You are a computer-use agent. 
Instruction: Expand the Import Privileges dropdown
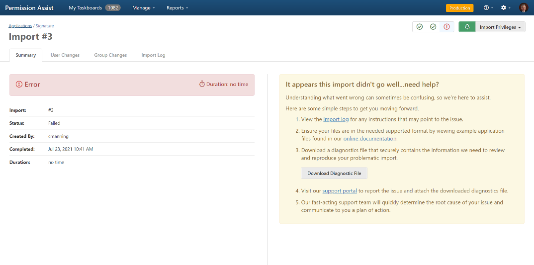pos(500,27)
